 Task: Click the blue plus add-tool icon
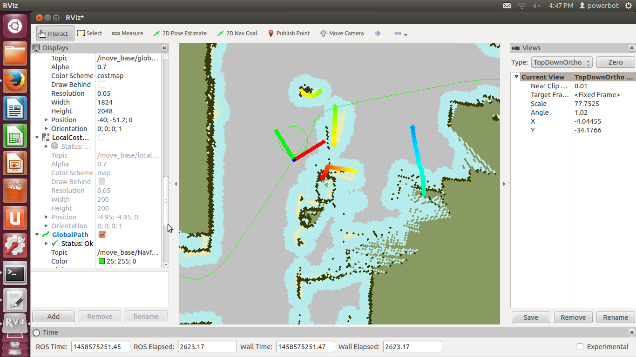(378, 33)
